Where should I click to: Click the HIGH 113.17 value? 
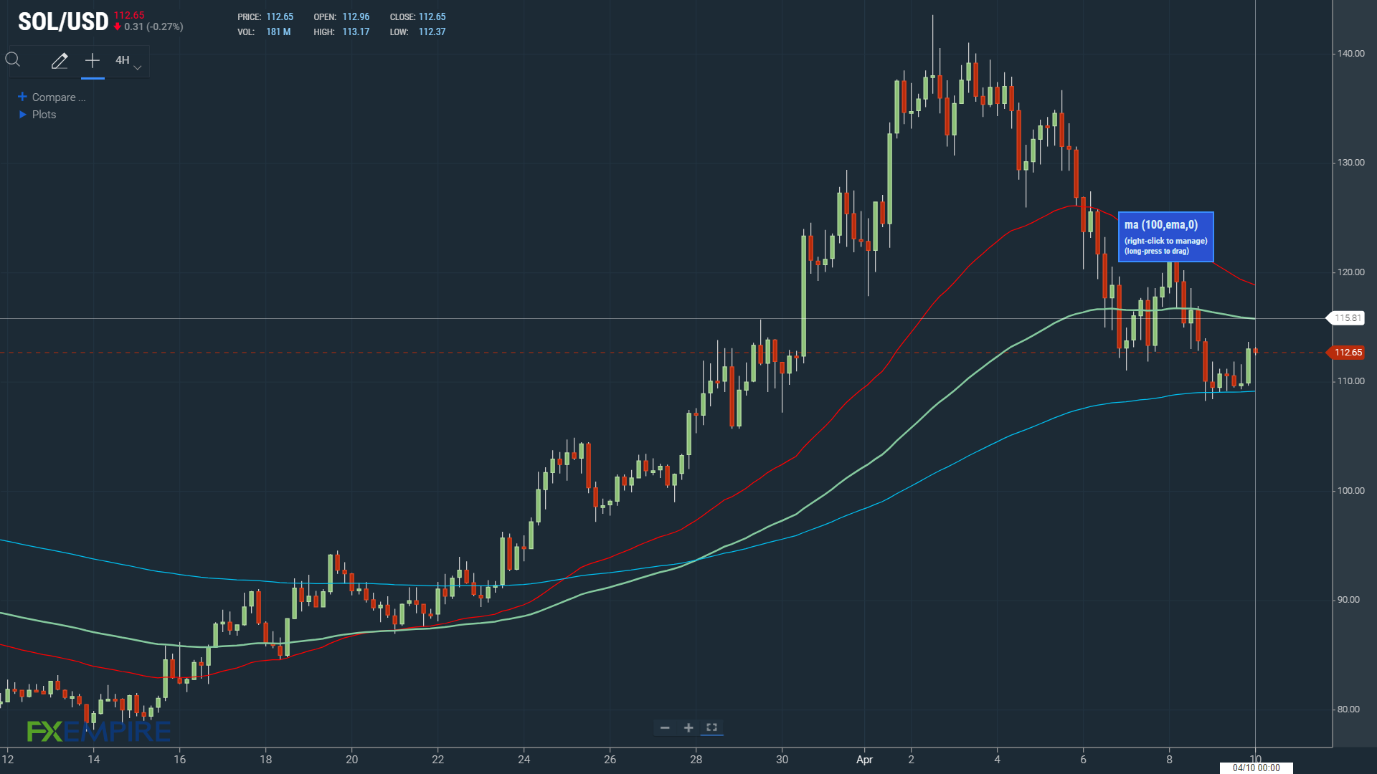tap(356, 32)
